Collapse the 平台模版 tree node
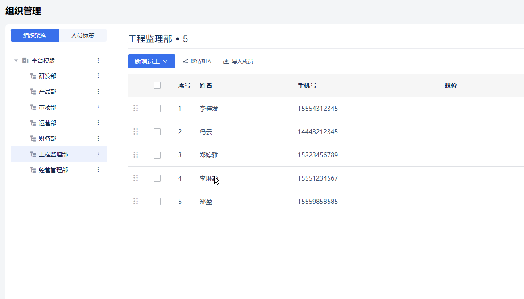This screenshot has height=299, width=524. tap(16, 60)
